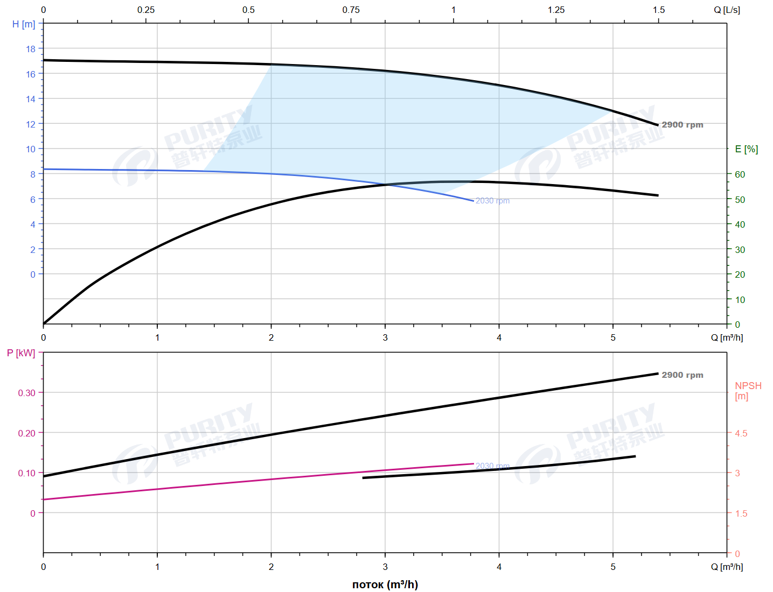This screenshot has width=773, height=592.
Task: Click the 2030 rpm label on head curve
Action: (492, 201)
